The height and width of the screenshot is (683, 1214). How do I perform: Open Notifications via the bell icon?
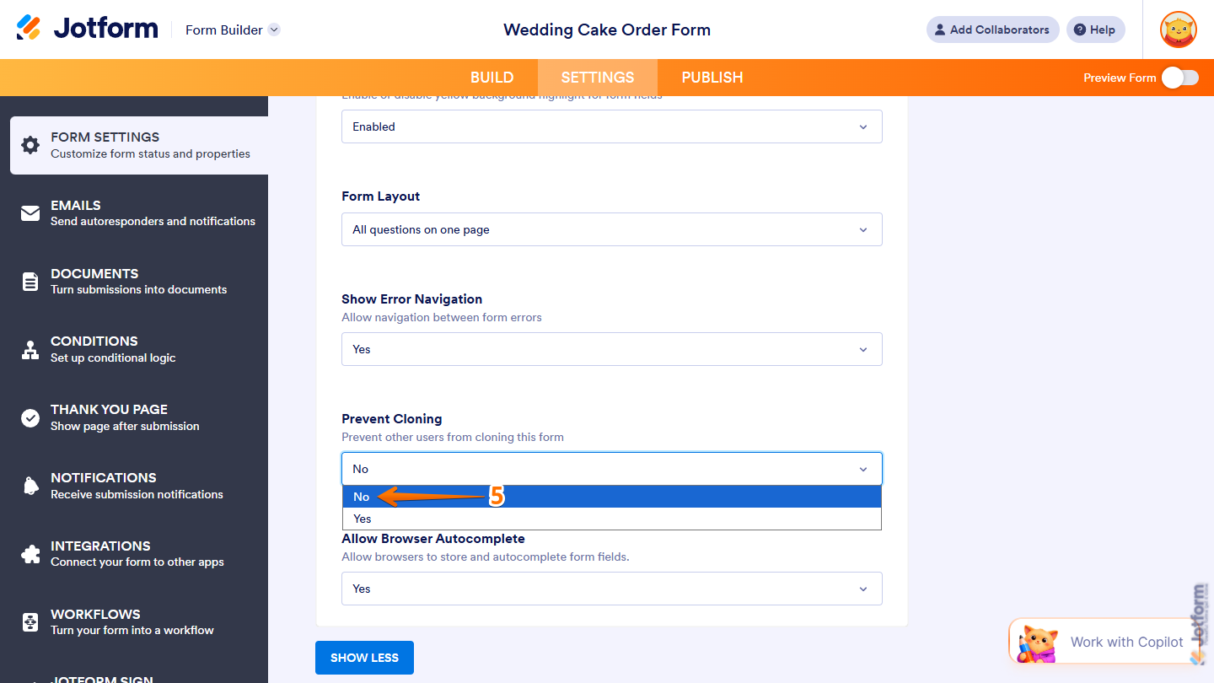tap(30, 485)
